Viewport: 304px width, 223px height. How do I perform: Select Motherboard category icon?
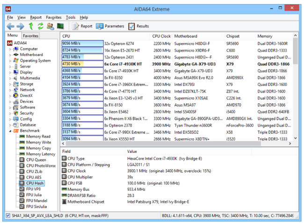[x=16, y=55]
